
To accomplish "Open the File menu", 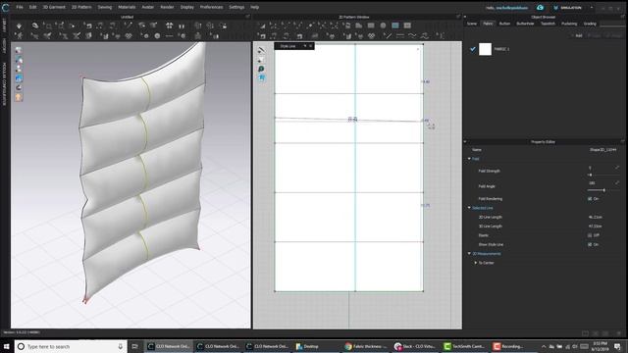I will [x=20, y=7].
